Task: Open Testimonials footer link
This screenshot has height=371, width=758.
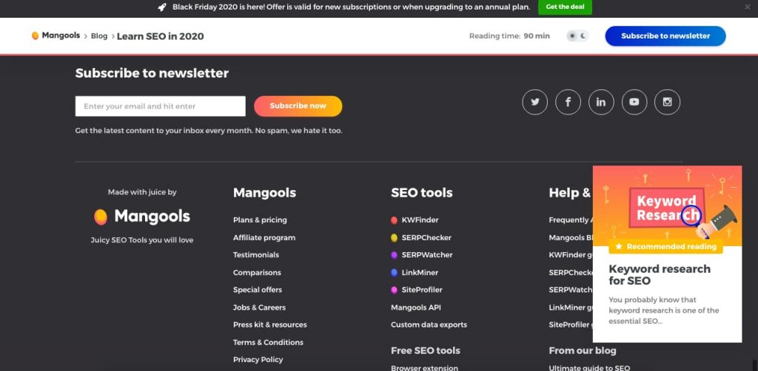Action: pyautogui.click(x=255, y=255)
